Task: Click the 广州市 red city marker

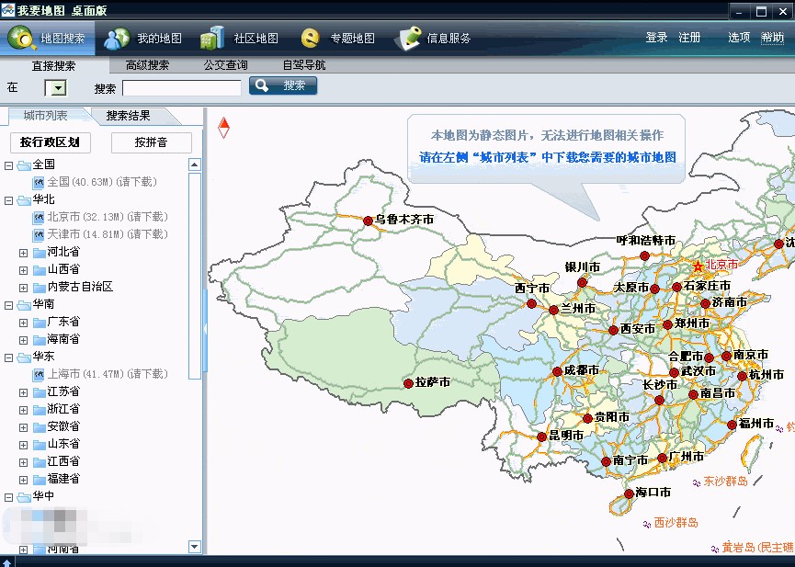Action: coord(662,458)
